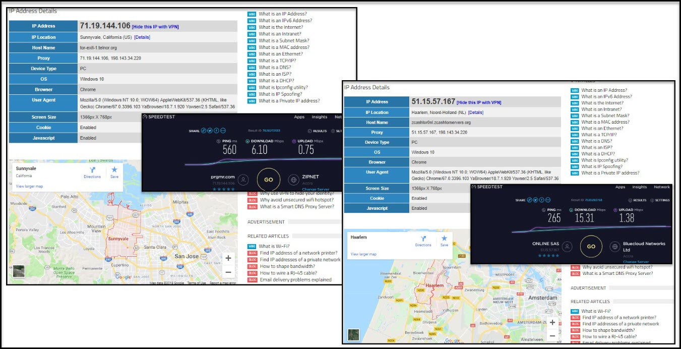681x349 pixels.
Task: Start the test with the GO button beside Bluecloud Networks
Action: pyautogui.click(x=591, y=247)
